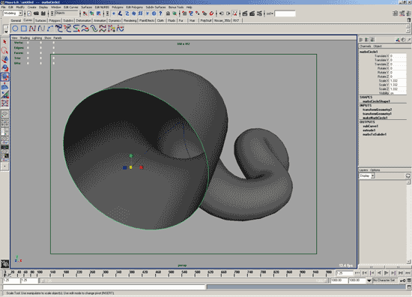The height and width of the screenshot is (297, 412).
Task: Go to end of playback range
Action: [408, 273]
